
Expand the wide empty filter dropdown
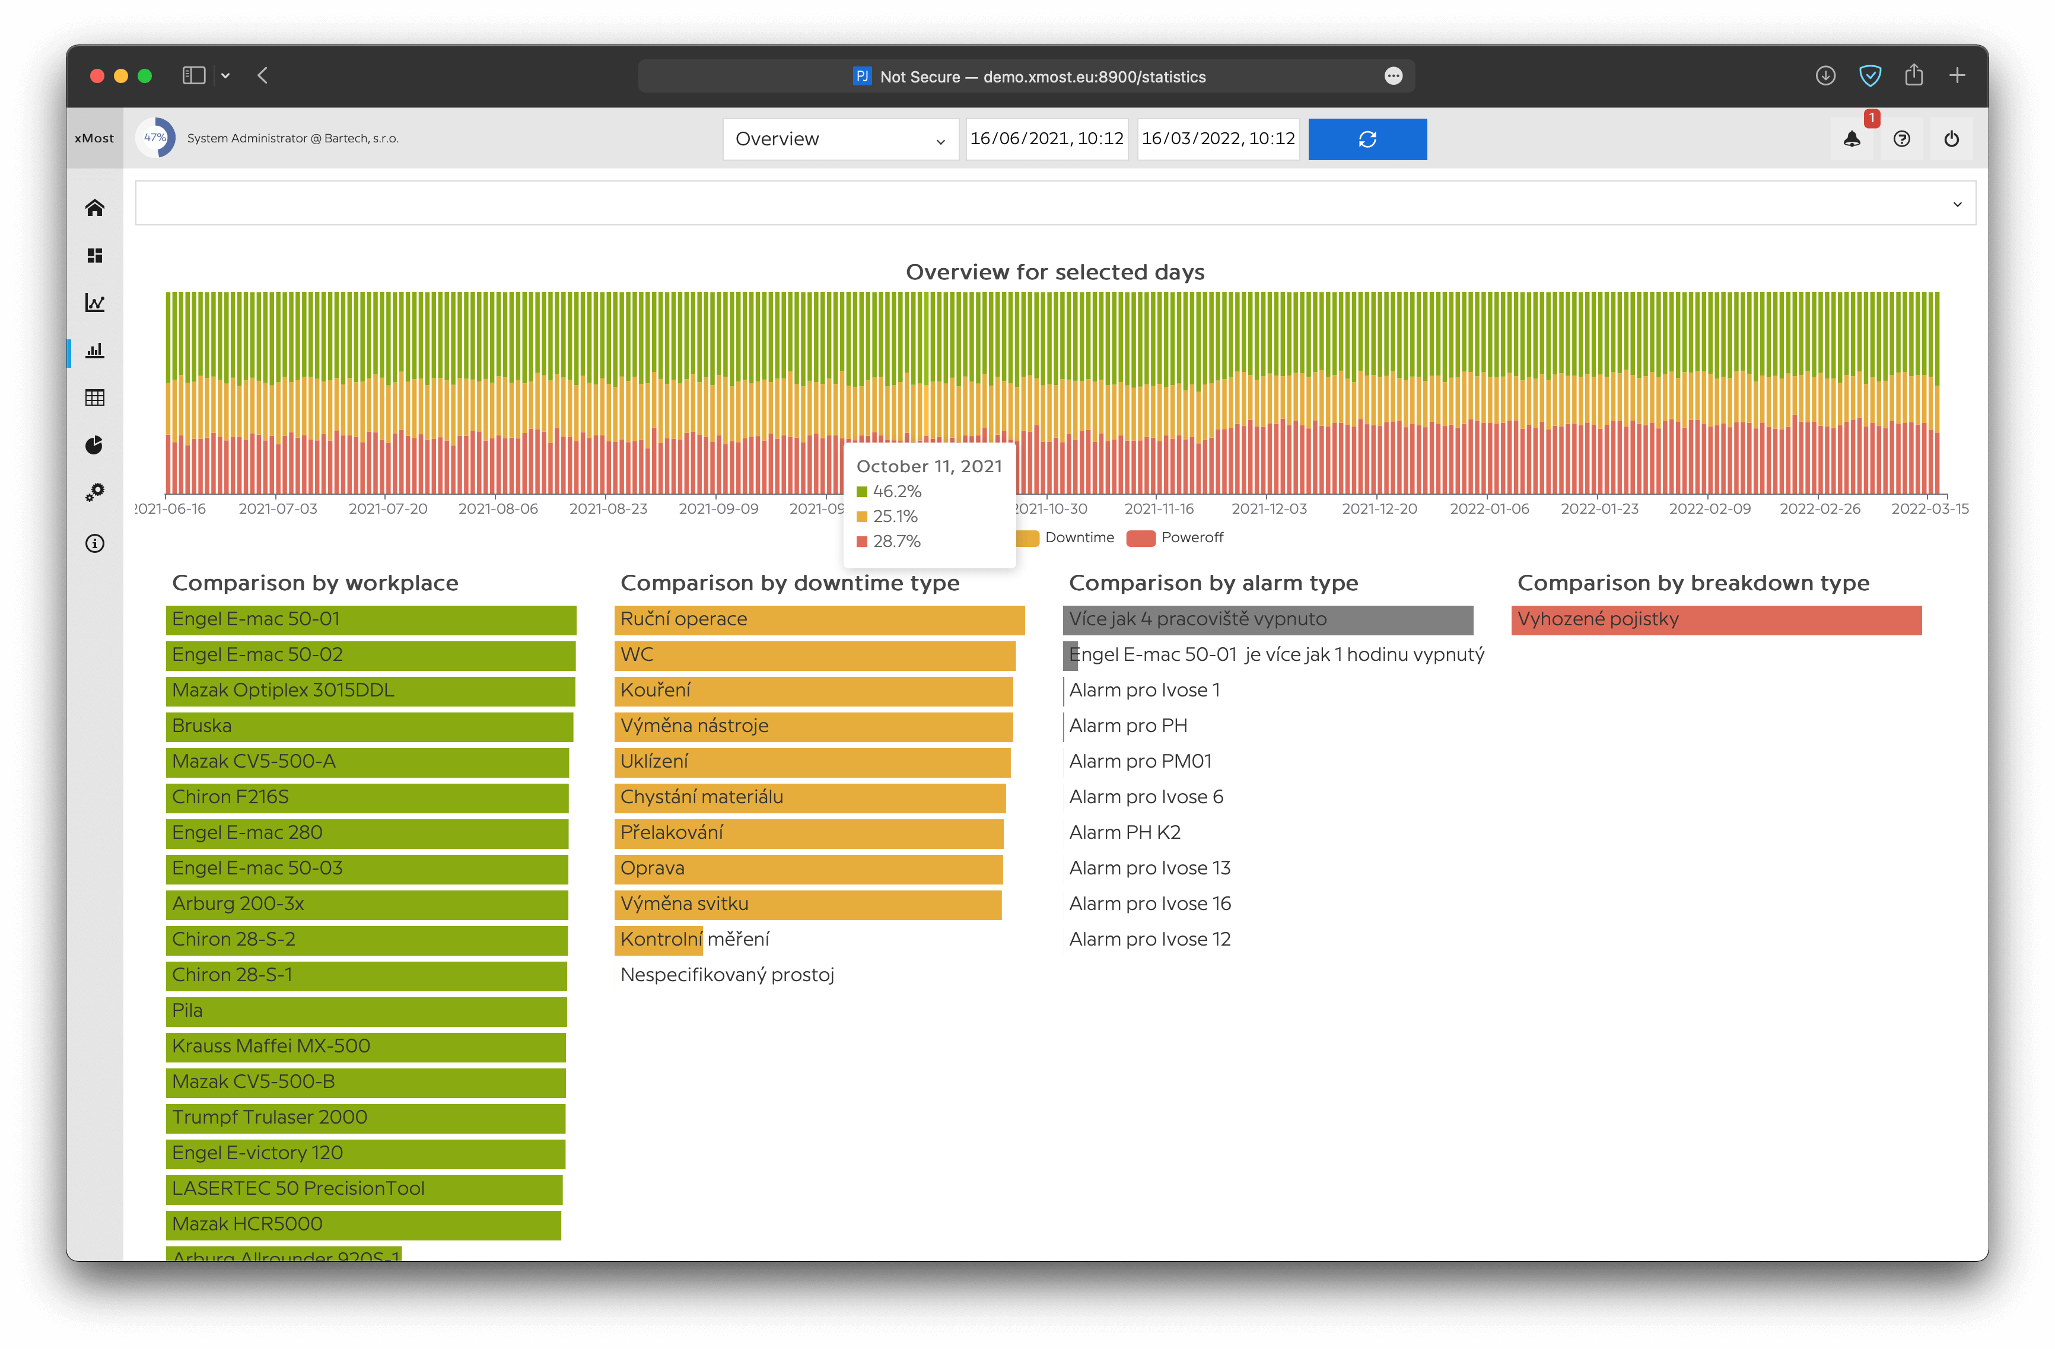point(1054,204)
